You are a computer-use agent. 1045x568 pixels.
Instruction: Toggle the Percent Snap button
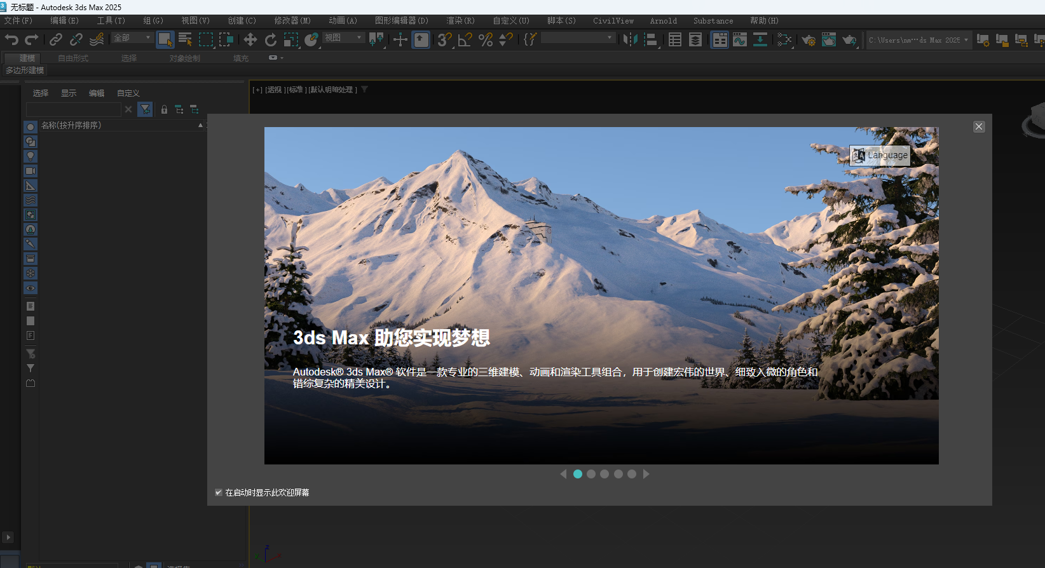tap(486, 40)
